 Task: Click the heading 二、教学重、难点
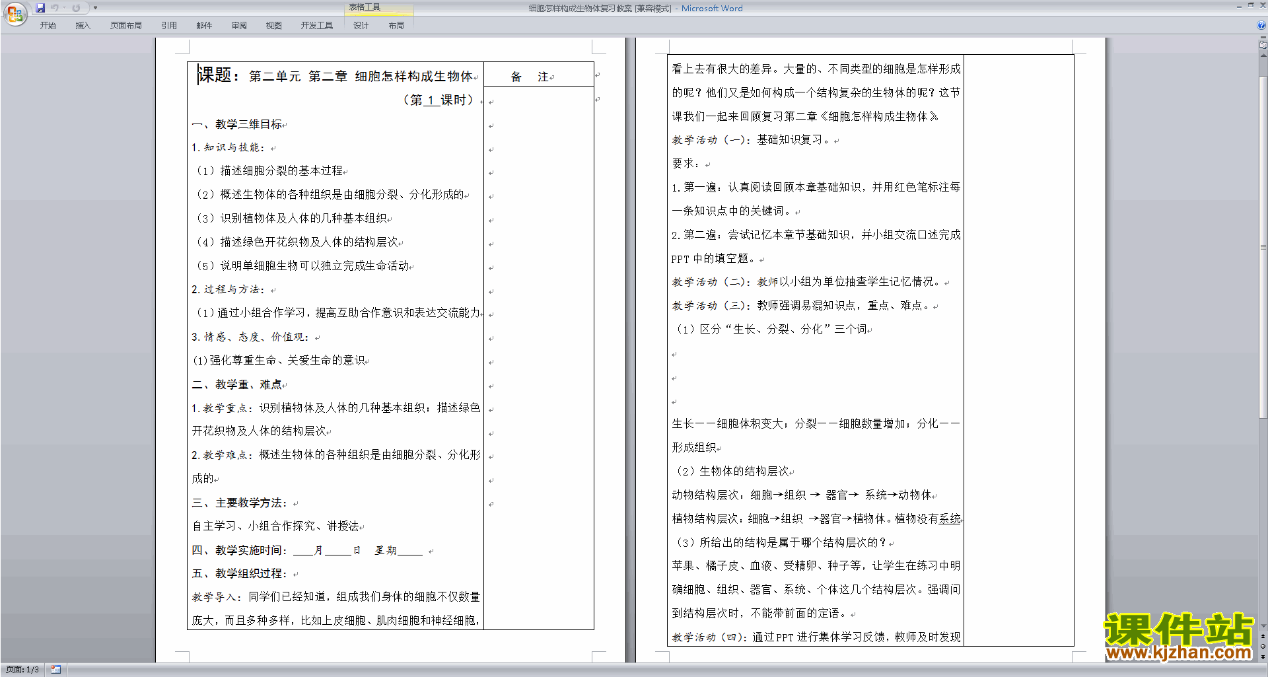point(237,384)
